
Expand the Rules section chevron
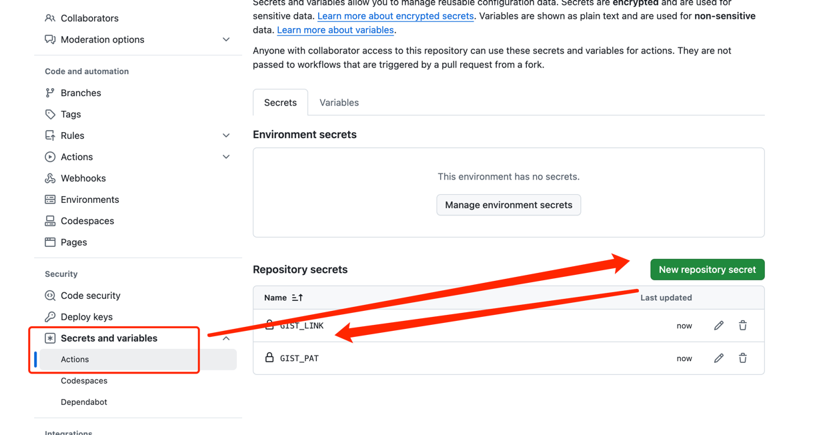click(x=226, y=135)
